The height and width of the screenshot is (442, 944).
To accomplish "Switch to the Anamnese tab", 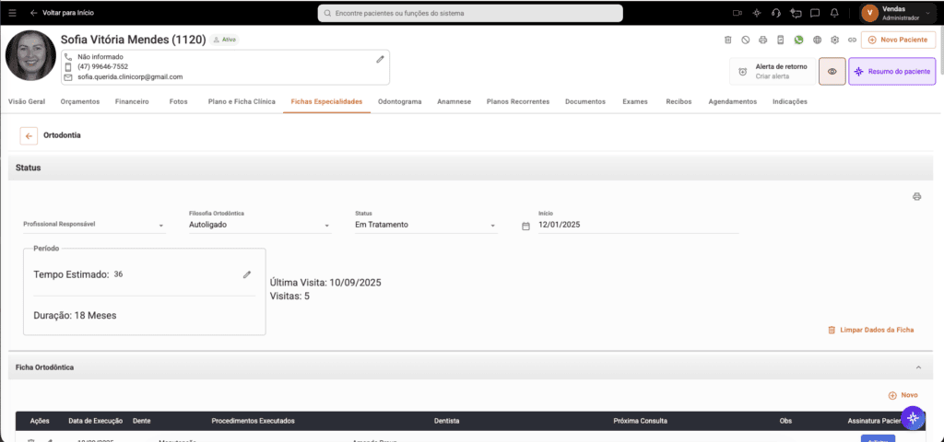I will (454, 101).
